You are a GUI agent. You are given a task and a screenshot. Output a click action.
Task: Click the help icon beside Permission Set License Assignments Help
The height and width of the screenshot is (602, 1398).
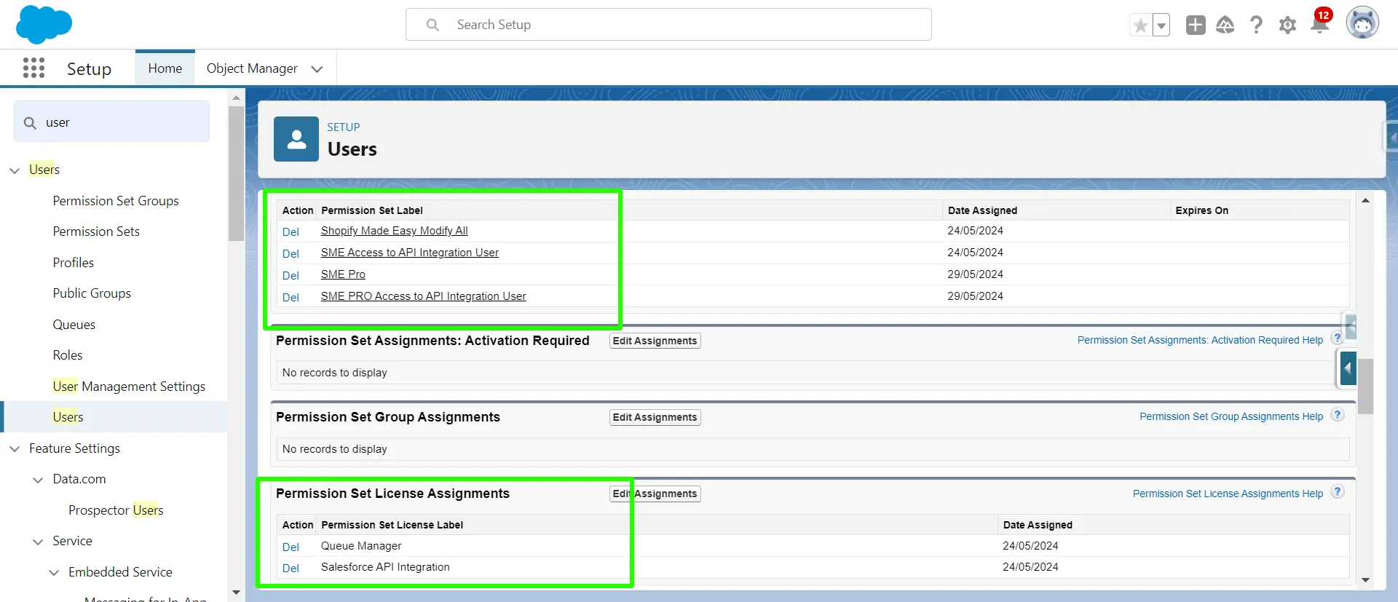(1337, 491)
